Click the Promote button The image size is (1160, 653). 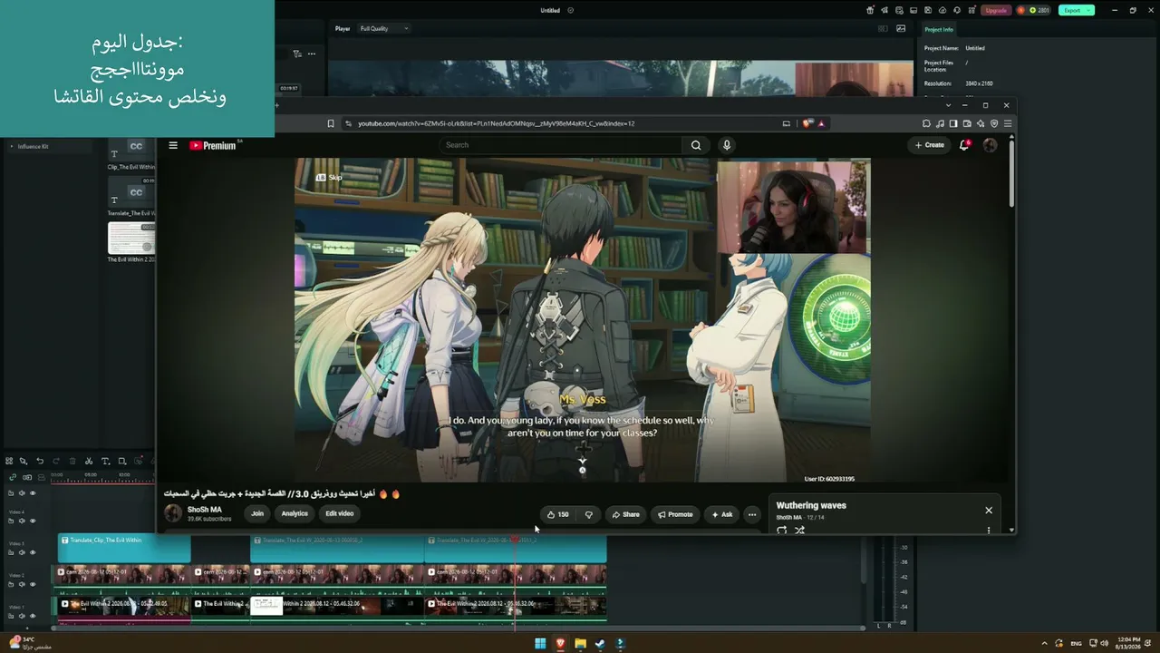(675, 514)
